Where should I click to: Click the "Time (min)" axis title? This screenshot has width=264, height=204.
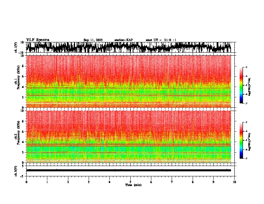point(133,185)
